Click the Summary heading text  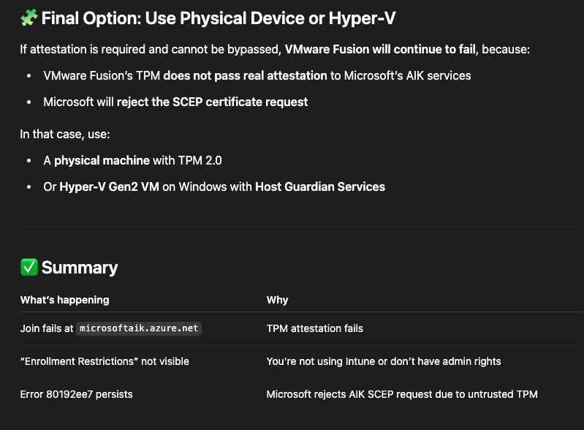80,268
